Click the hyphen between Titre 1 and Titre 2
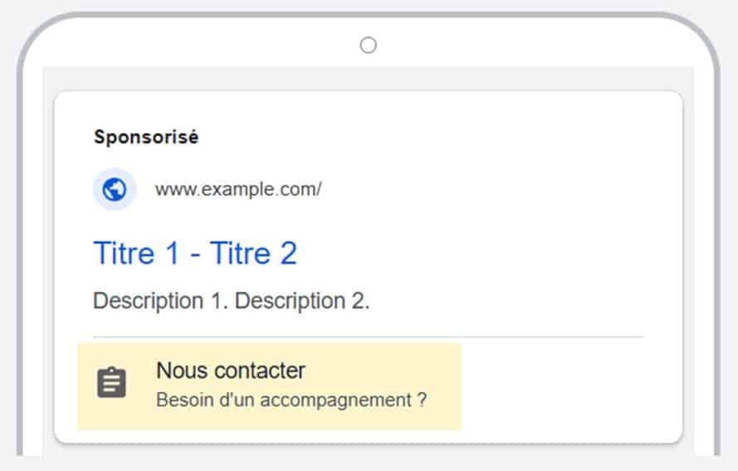The width and height of the screenshot is (738, 471). click(x=195, y=256)
